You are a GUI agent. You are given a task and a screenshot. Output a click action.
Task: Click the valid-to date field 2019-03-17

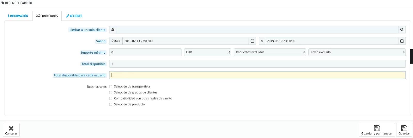point(331,41)
